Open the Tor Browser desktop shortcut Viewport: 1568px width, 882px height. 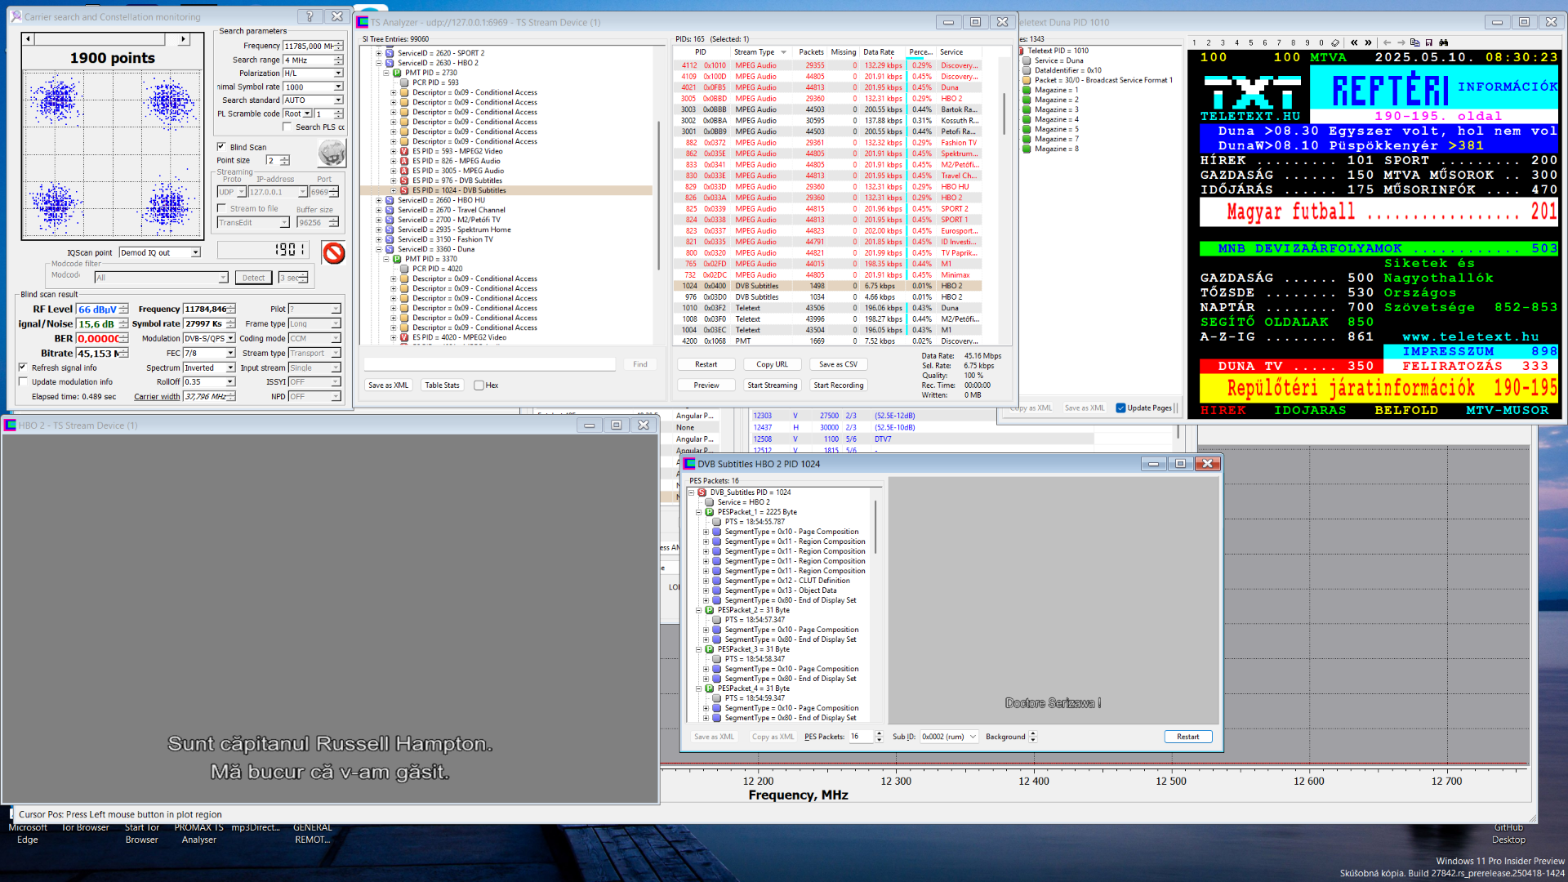click(x=86, y=828)
